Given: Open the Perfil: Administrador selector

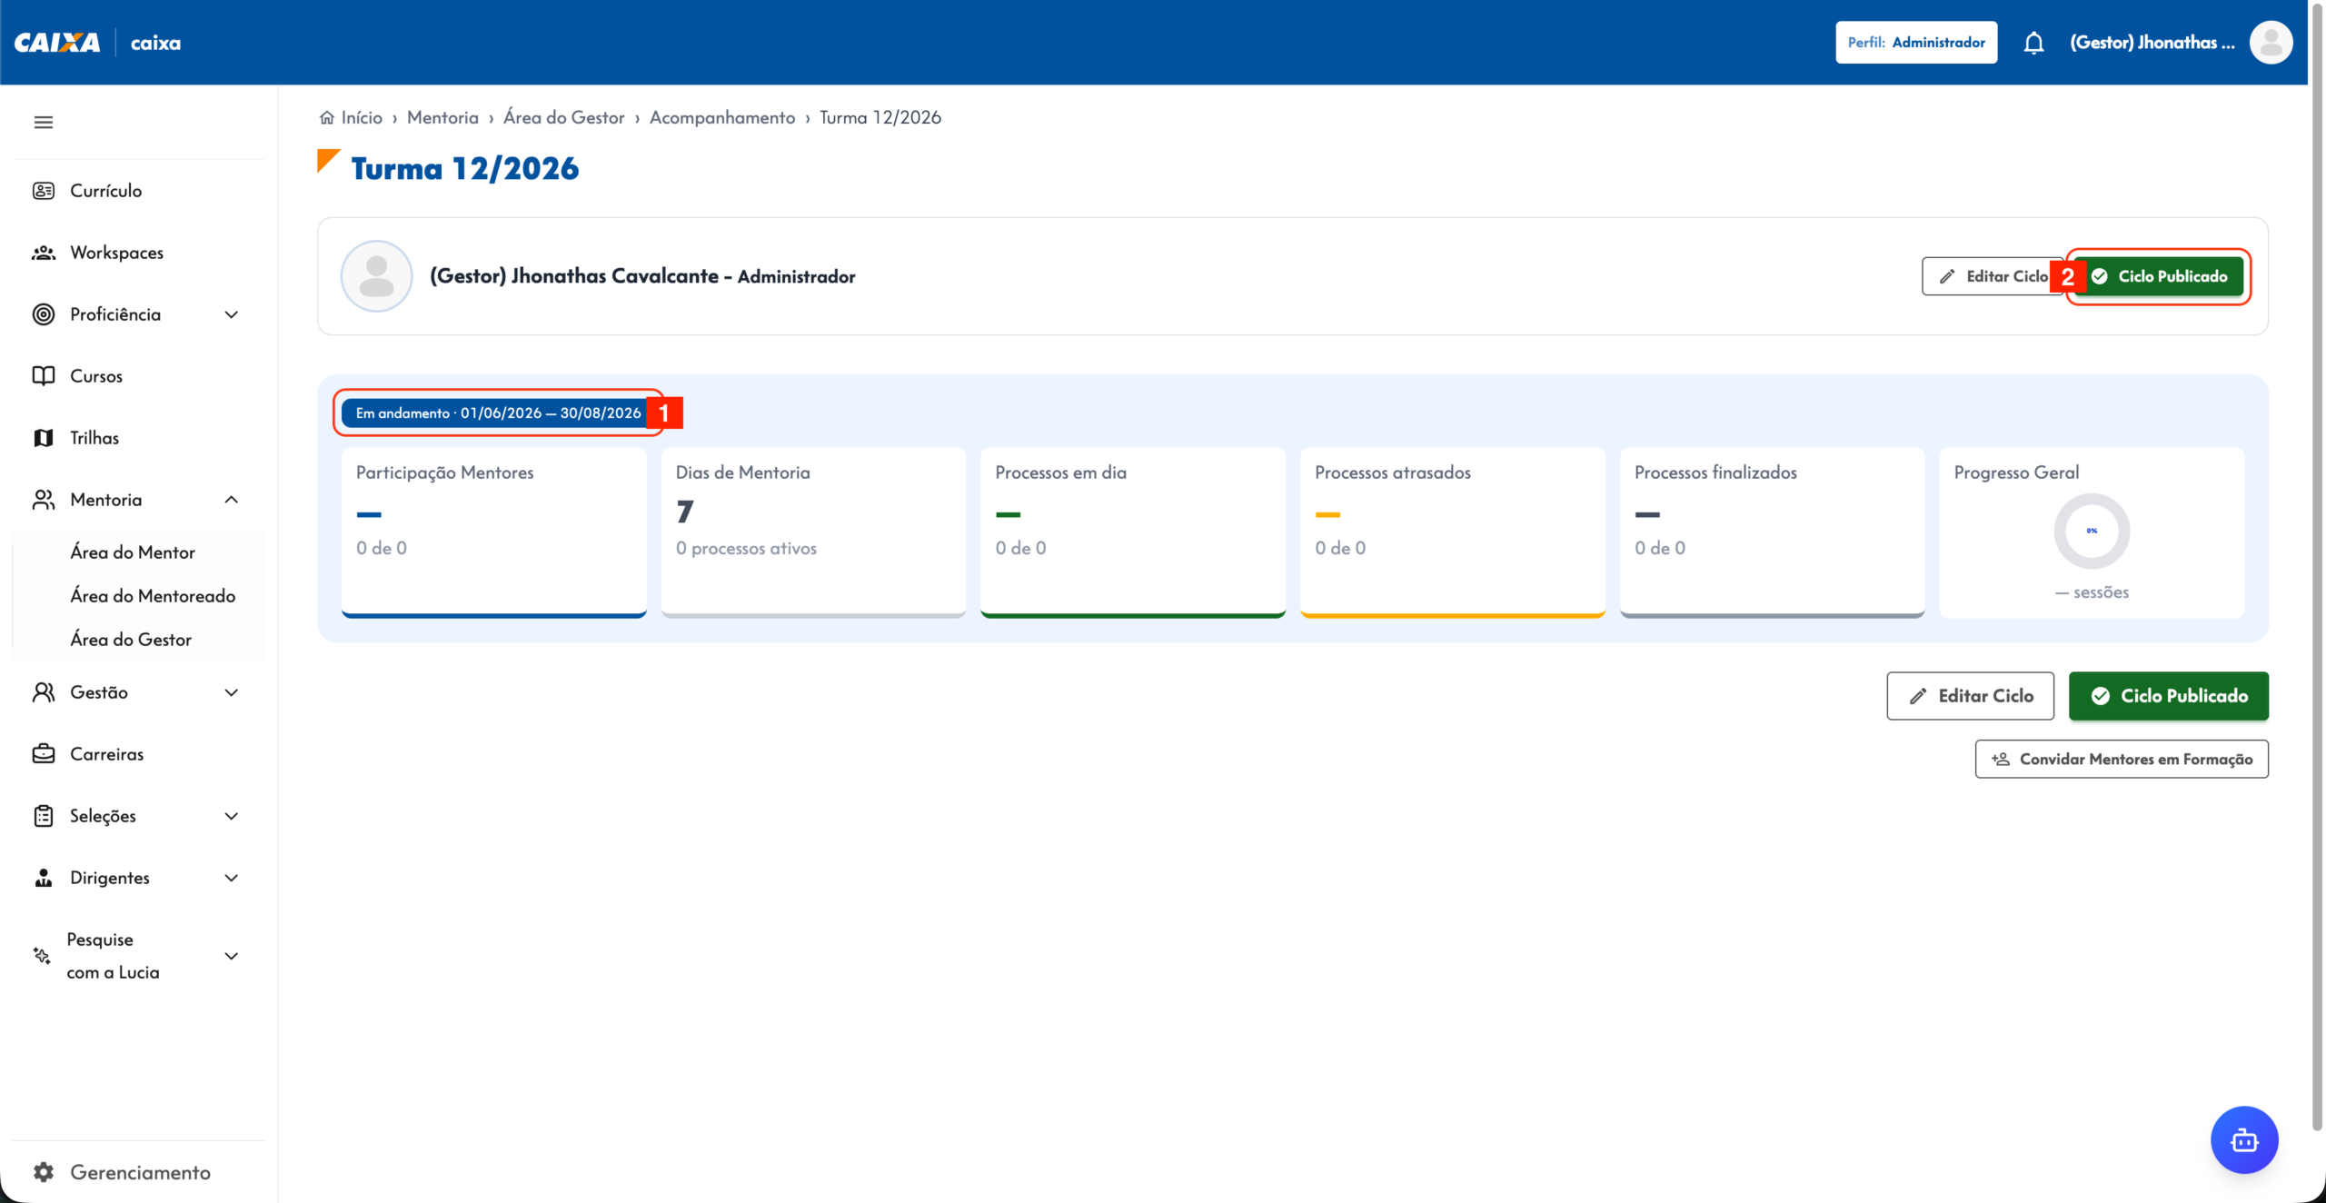Looking at the screenshot, I should (x=1916, y=43).
